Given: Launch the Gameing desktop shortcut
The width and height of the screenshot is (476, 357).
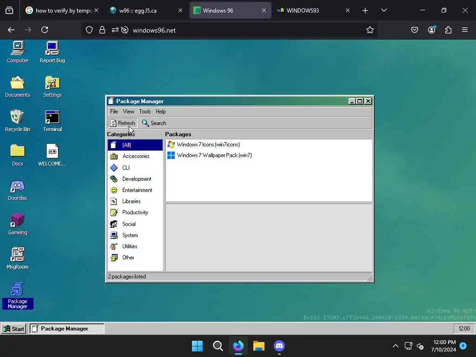Looking at the screenshot, I should click(18, 224).
